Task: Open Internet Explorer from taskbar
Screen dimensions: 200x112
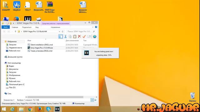Action: click(x=12, y=109)
